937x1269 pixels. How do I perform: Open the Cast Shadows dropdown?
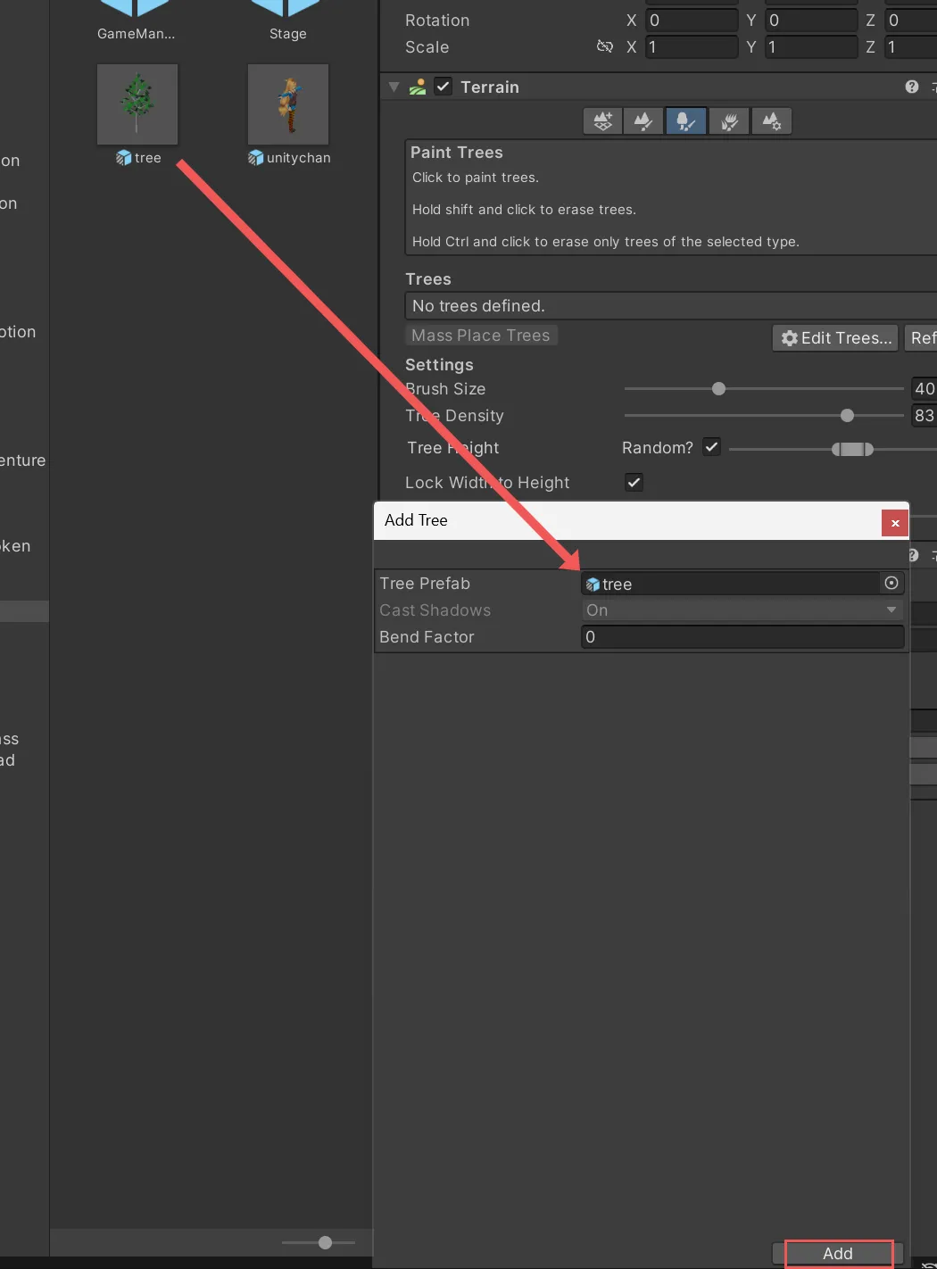pyautogui.click(x=742, y=610)
